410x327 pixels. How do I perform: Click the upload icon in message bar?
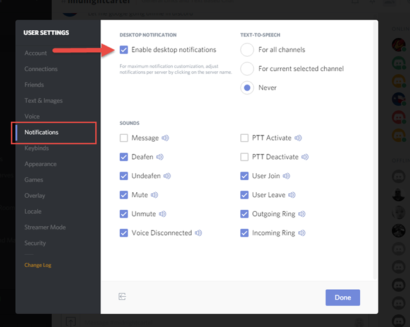71,322
